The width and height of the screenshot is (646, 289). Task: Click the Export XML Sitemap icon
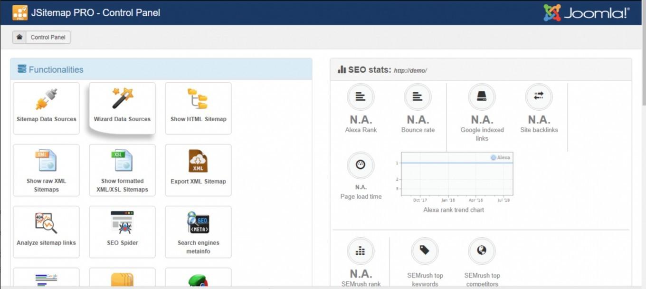(x=198, y=161)
